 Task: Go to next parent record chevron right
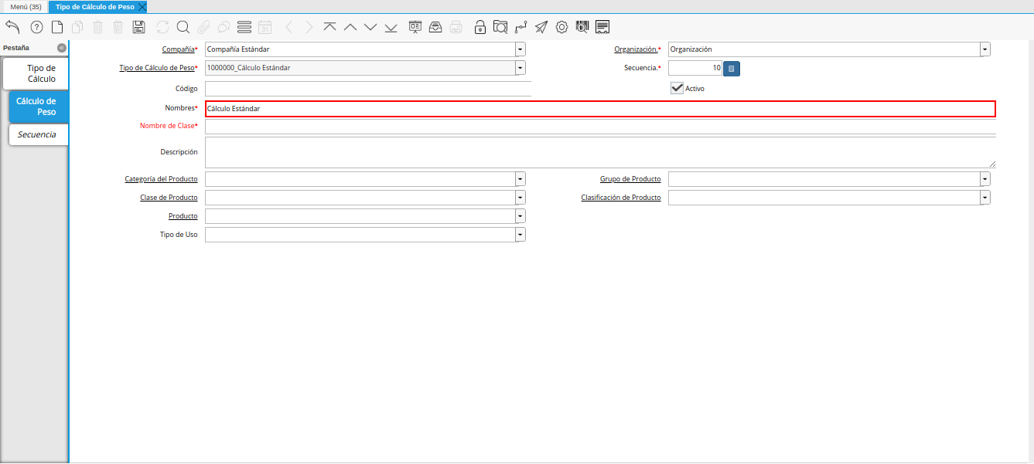pyautogui.click(x=309, y=27)
